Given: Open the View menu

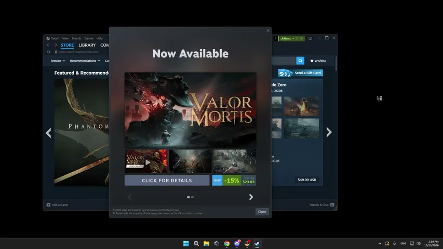Looking at the screenshot, I should click(x=65, y=38).
